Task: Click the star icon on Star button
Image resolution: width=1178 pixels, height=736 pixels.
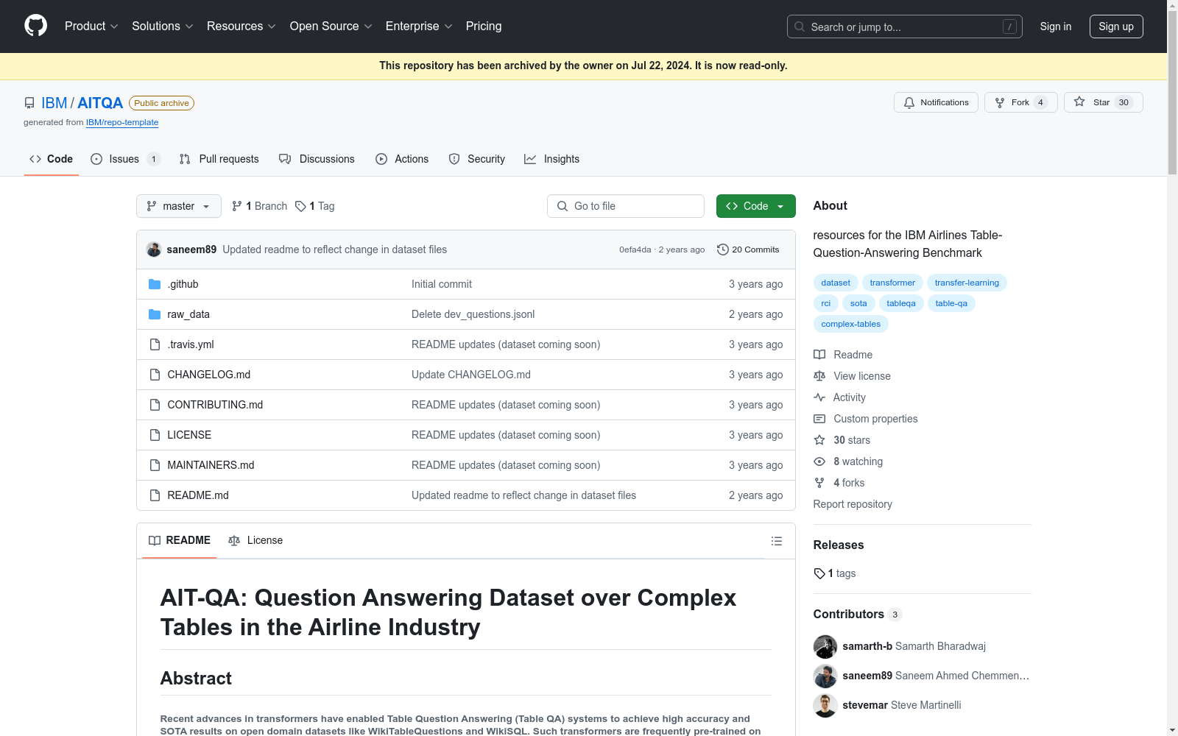Action: point(1079,102)
